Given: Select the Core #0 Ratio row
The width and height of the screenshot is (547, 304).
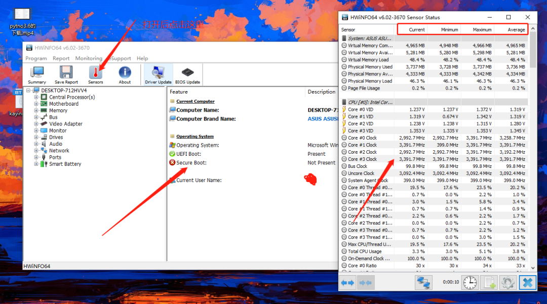Looking at the screenshot, I should click(434, 266).
